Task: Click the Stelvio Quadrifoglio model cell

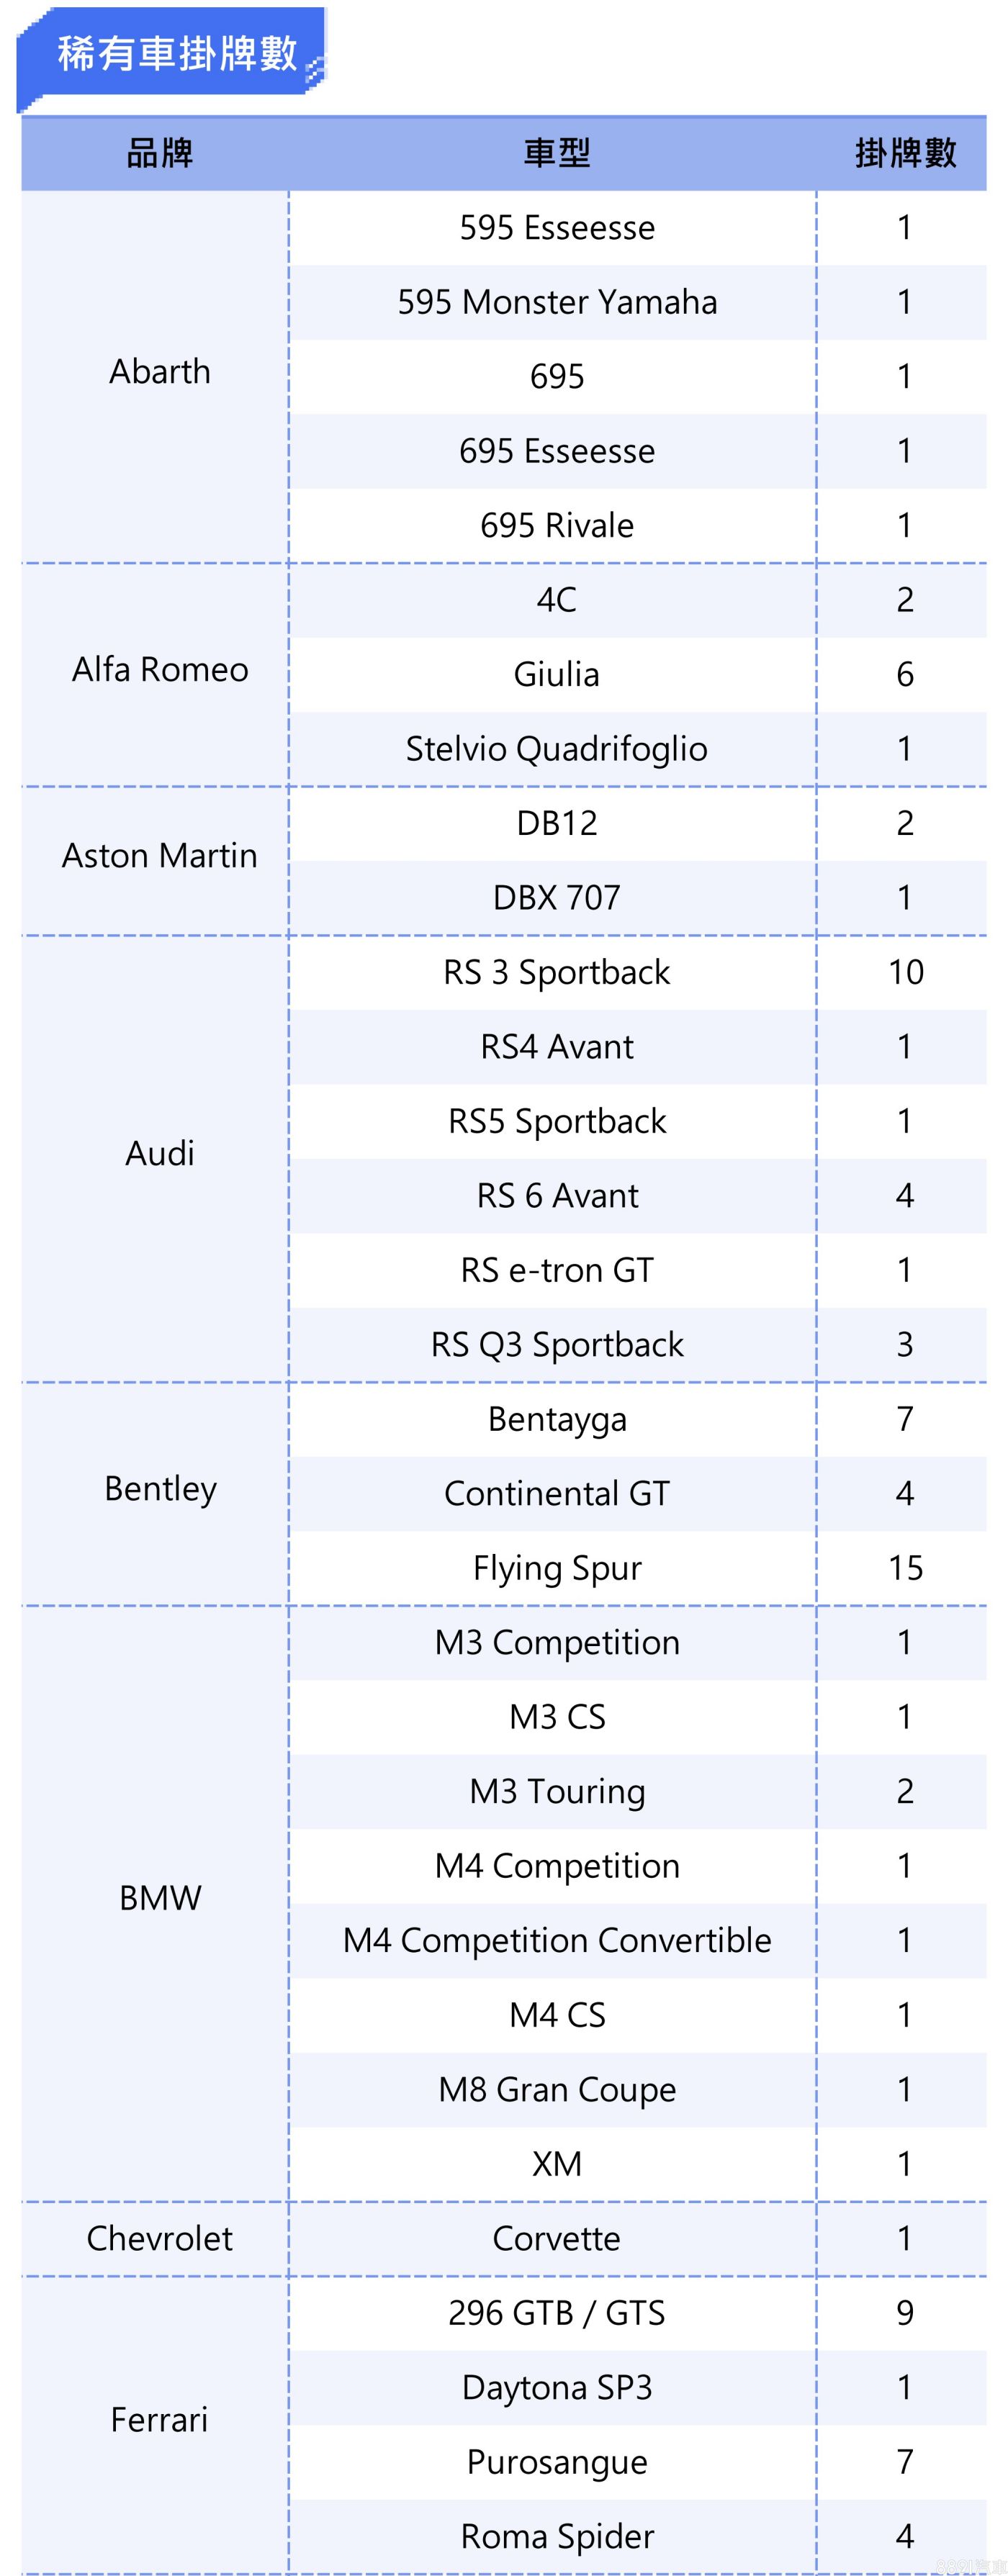Action: point(557,749)
